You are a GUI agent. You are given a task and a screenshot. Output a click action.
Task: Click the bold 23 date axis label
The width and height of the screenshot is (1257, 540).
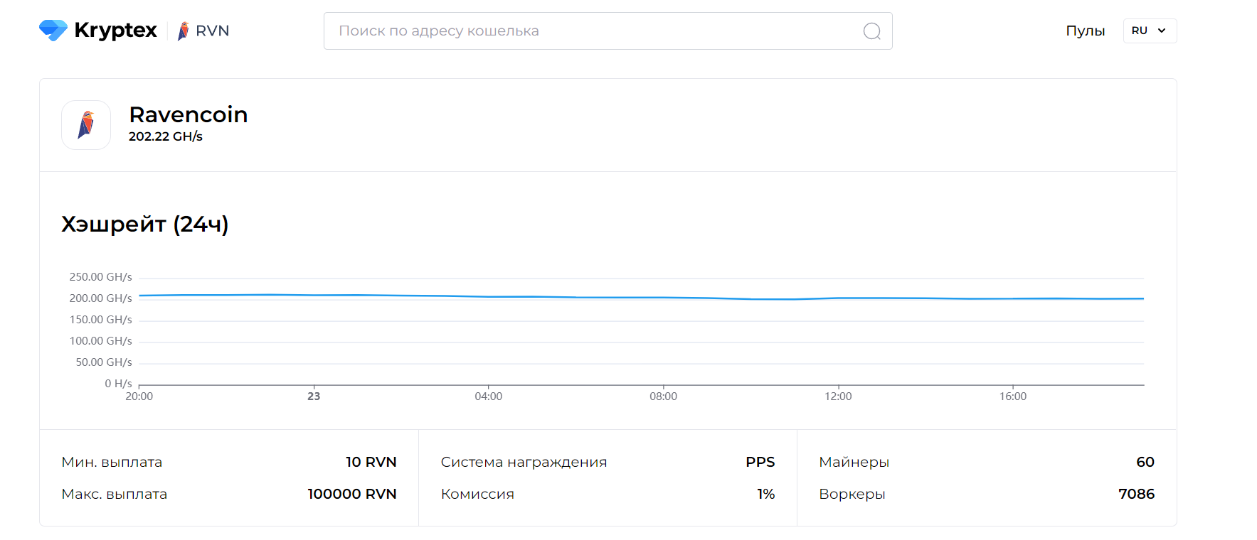click(x=314, y=396)
